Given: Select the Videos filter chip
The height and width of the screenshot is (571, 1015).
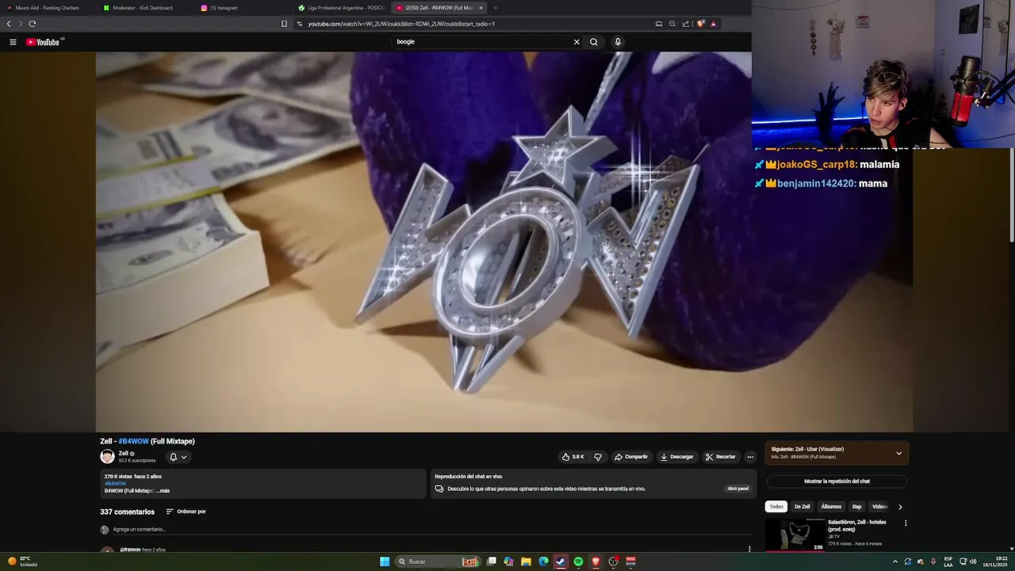Looking at the screenshot, I should [879, 507].
